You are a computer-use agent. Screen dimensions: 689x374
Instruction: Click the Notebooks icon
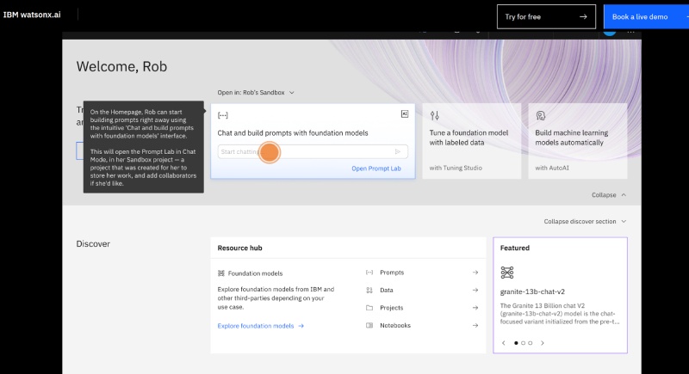pos(369,325)
